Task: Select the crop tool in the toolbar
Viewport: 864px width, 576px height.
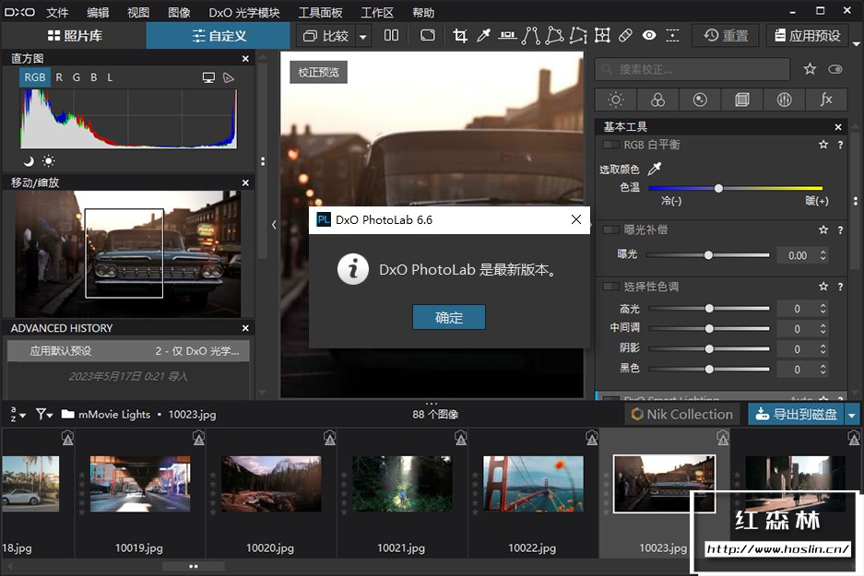Action: (x=460, y=36)
